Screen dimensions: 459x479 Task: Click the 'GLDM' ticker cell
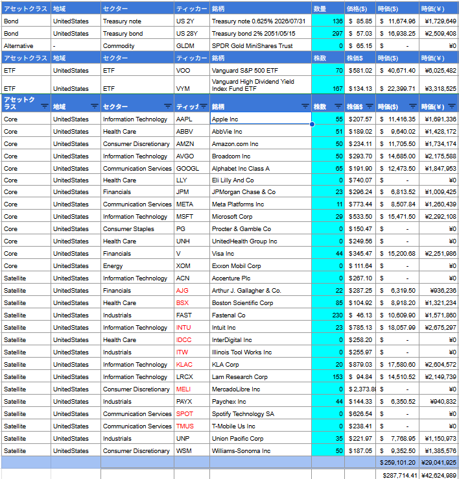tap(192, 45)
